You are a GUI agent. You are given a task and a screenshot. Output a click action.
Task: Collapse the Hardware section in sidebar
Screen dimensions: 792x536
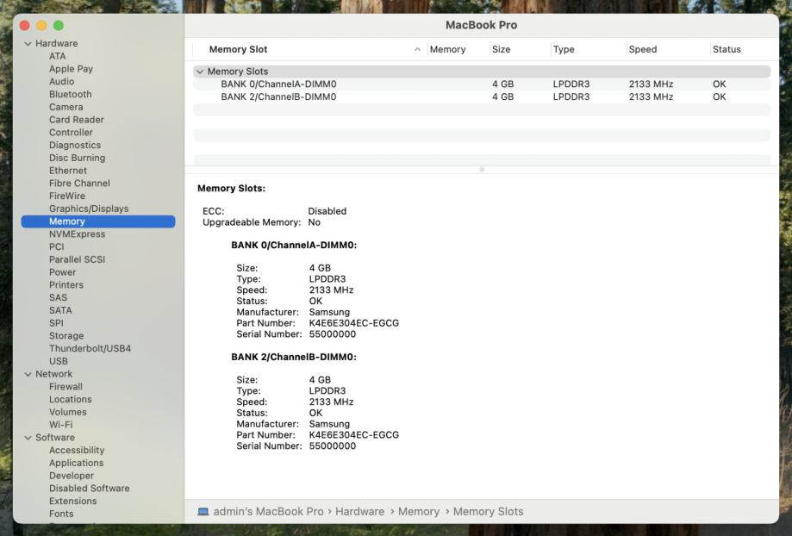(28, 44)
